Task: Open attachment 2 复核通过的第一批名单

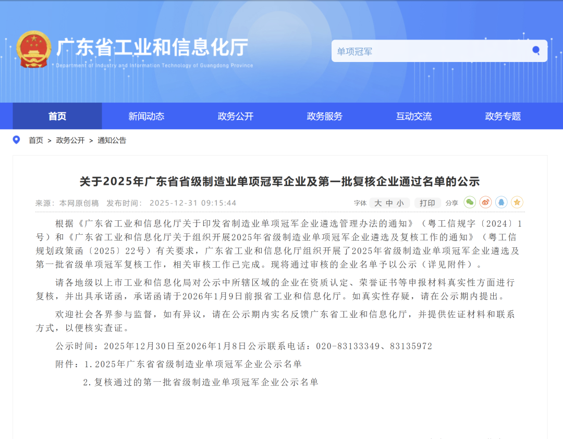Action: tap(201, 382)
